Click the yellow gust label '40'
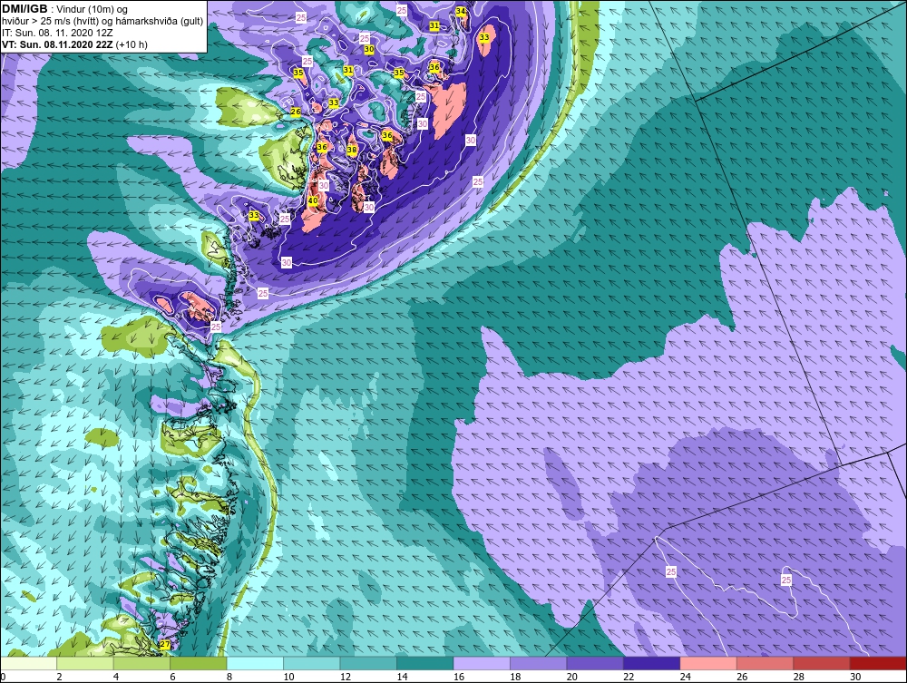This screenshot has width=907, height=683. (x=312, y=200)
